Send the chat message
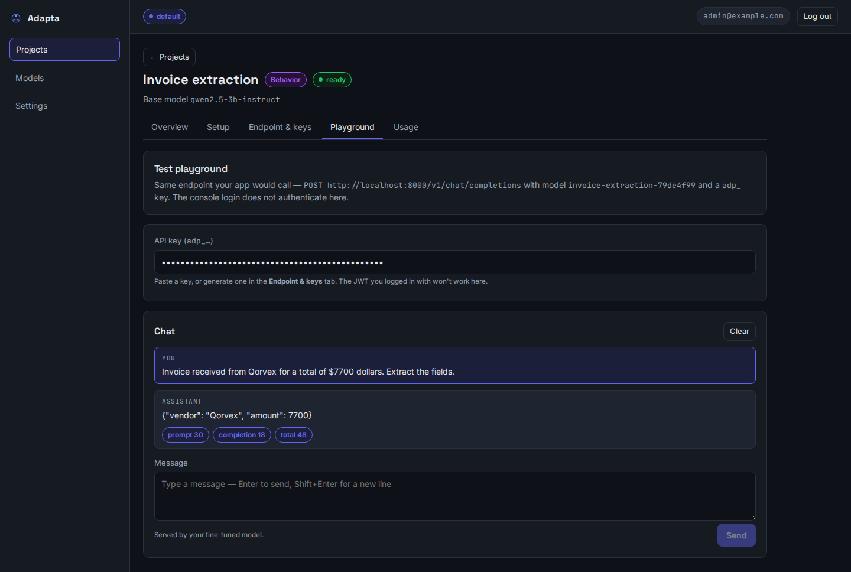The width and height of the screenshot is (851, 572). click(x=736, y=535)
